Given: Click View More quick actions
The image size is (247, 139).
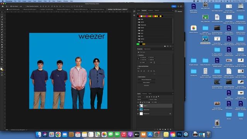Looking at the screenshot, I should click(146, 85).
